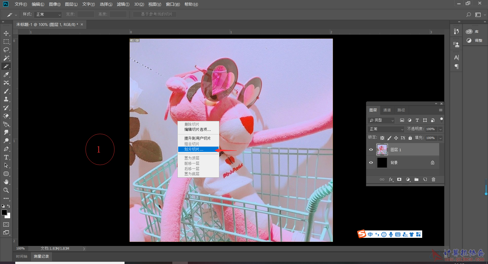488x264 pixels.
Task: Open the 样式 style dropdown
Action: (48, 14)
